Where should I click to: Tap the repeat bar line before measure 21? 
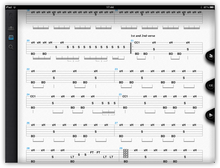pos(131,48)
